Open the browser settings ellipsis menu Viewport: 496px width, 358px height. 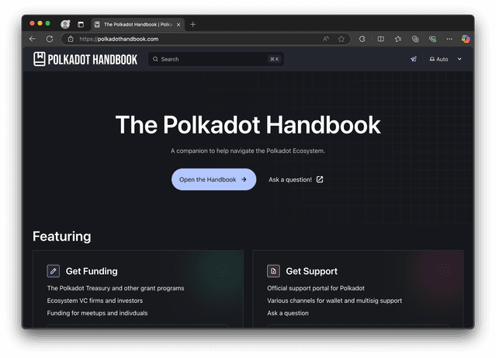coord(449,39)
